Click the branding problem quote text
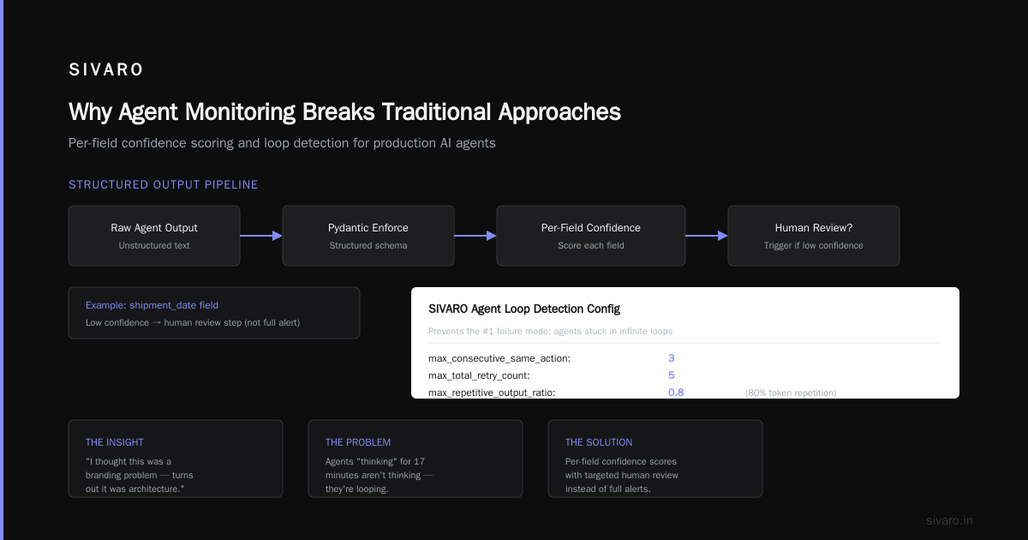This screenshot has height=540, width=1028. point(140,475)
